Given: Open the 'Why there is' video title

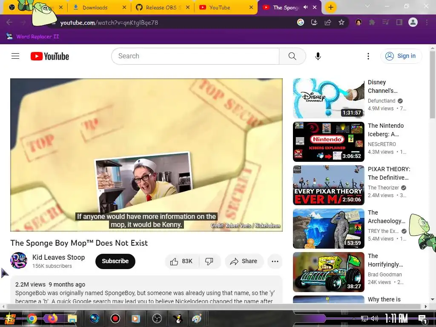Looking at the screenshot, I should [x=384, y=299].
